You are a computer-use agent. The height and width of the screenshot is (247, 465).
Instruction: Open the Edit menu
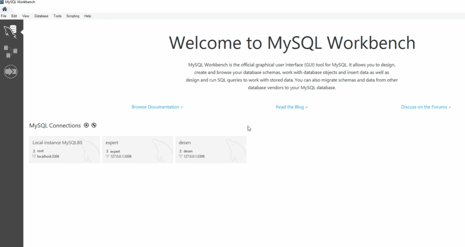tap(14, 16)
